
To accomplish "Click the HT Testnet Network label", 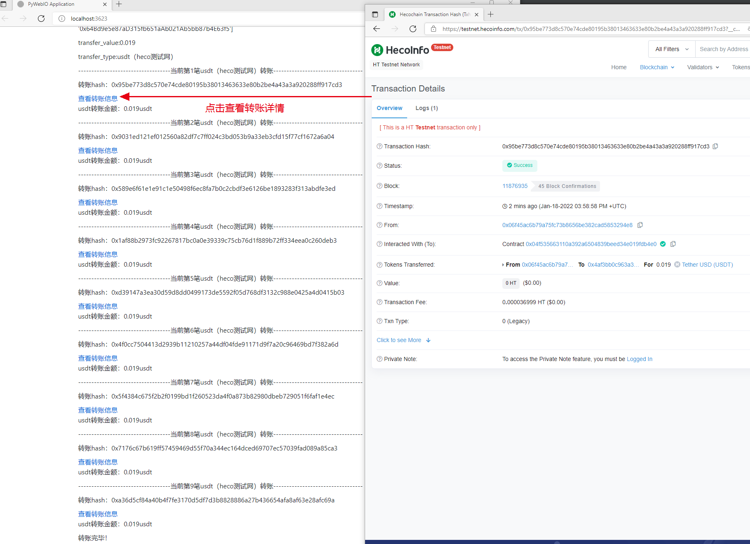I will (x=396, y=65).
